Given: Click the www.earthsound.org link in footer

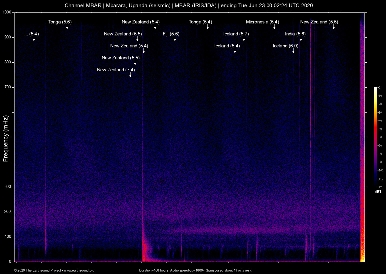Looking at the screenshot, I should coord(79,271).
